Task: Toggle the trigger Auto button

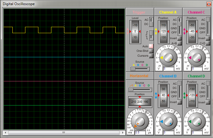Action: point(151,46)
